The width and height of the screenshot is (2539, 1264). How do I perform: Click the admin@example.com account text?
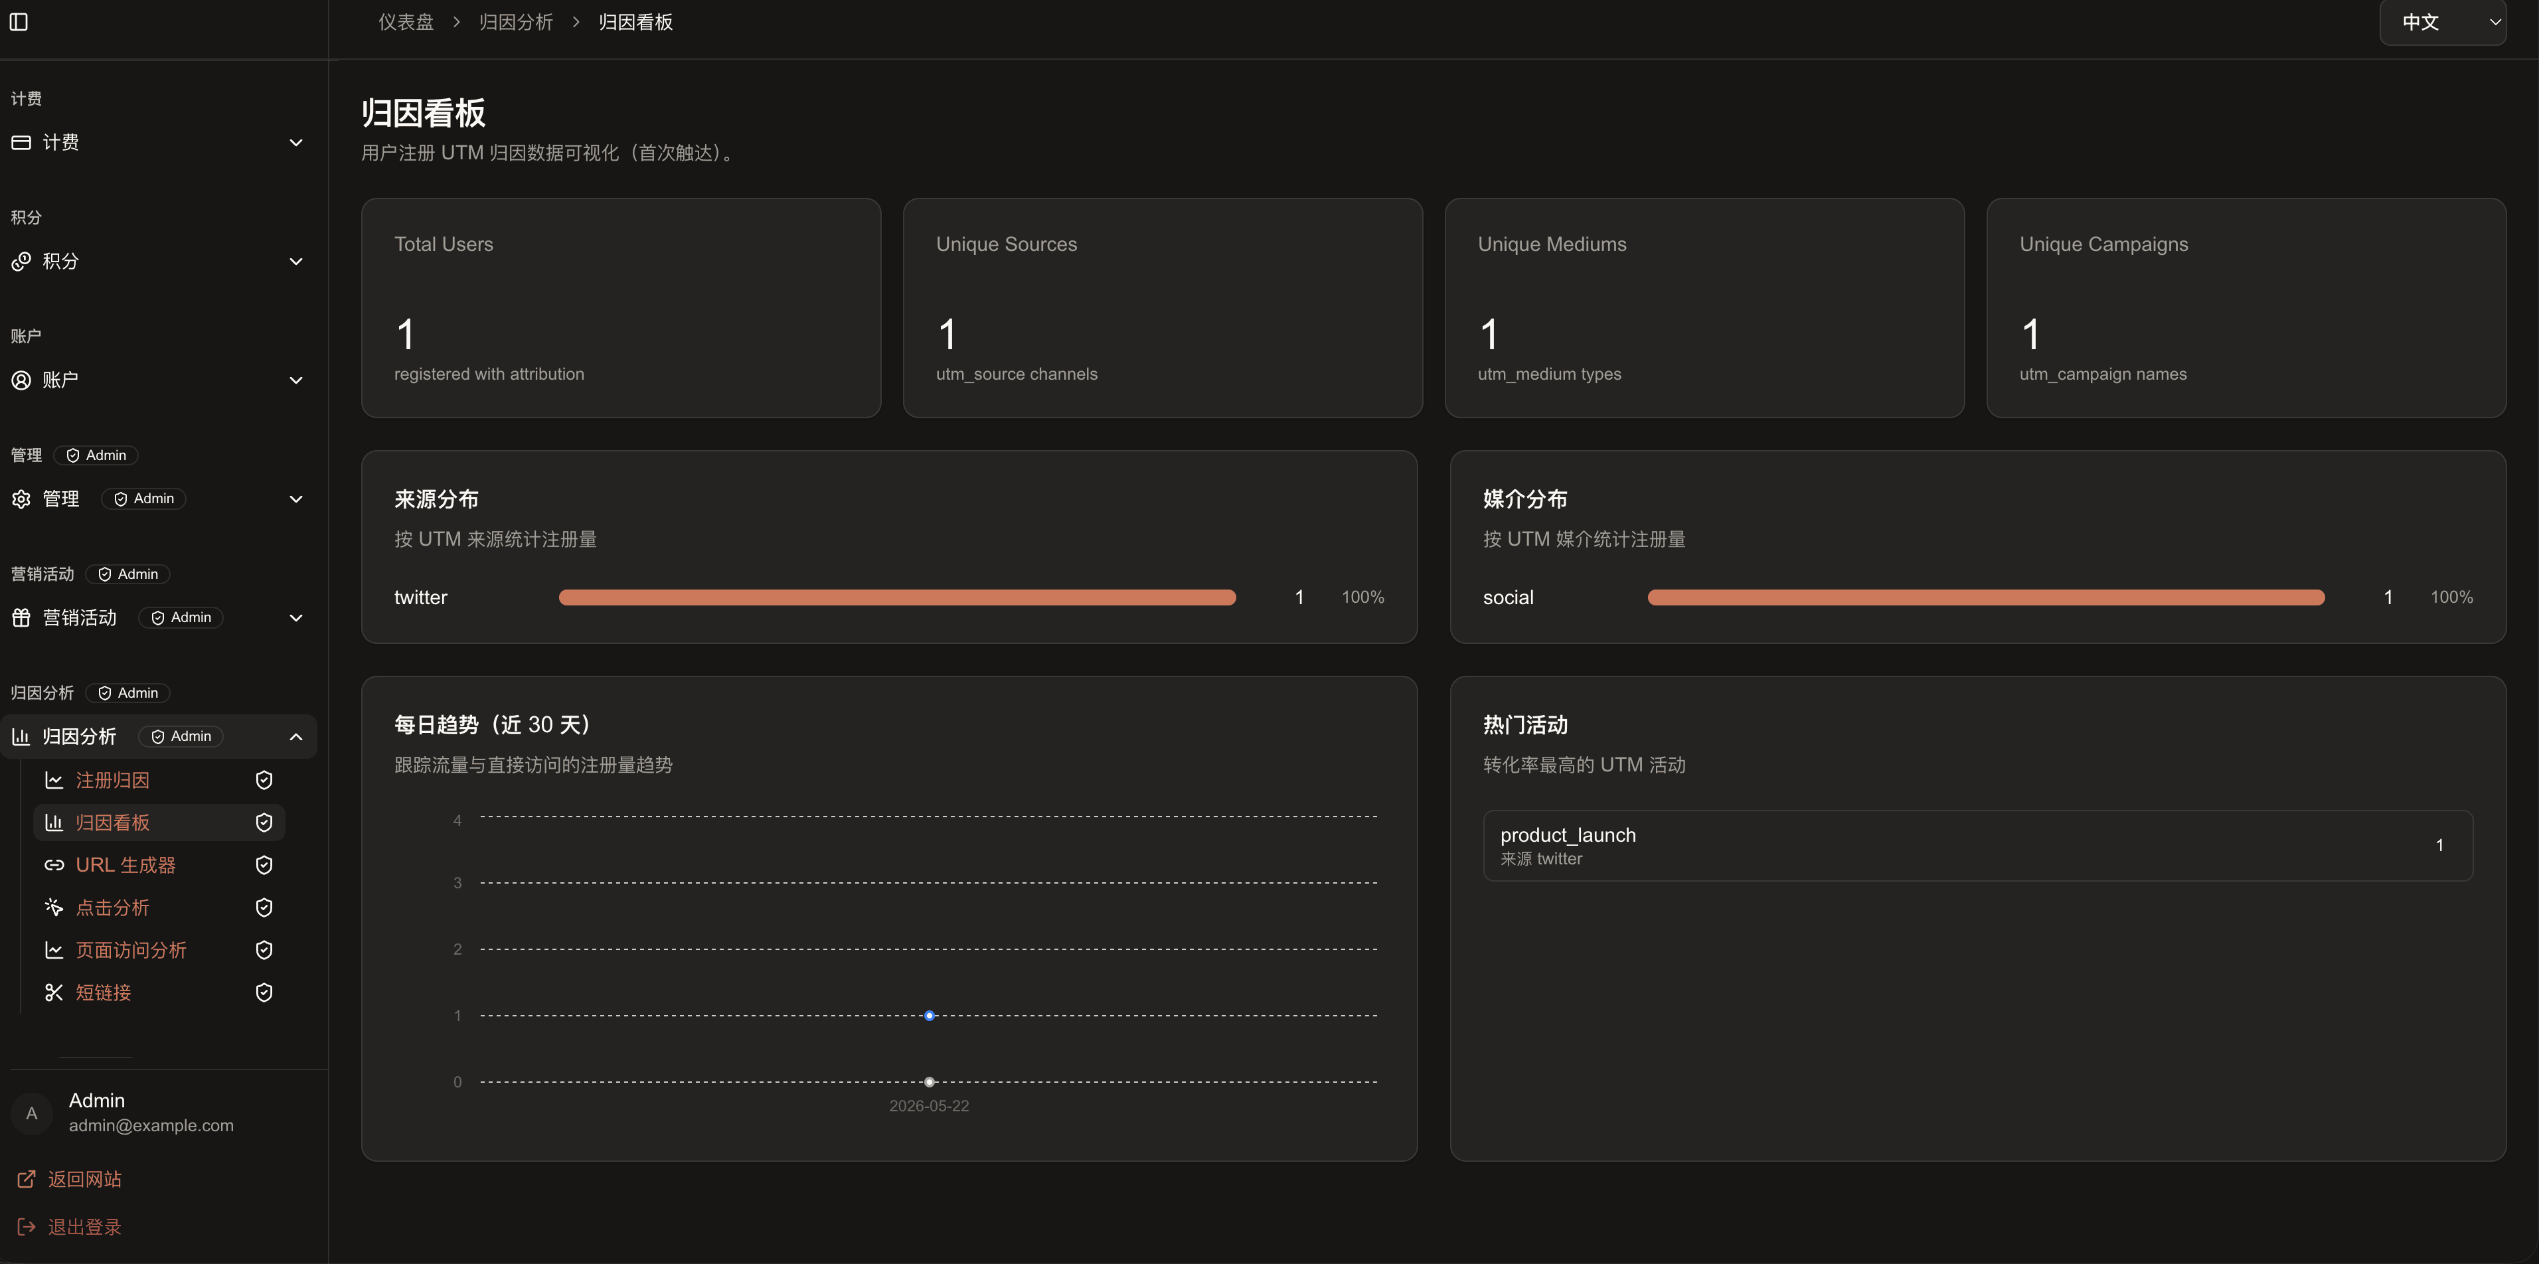coord(151,1125)
